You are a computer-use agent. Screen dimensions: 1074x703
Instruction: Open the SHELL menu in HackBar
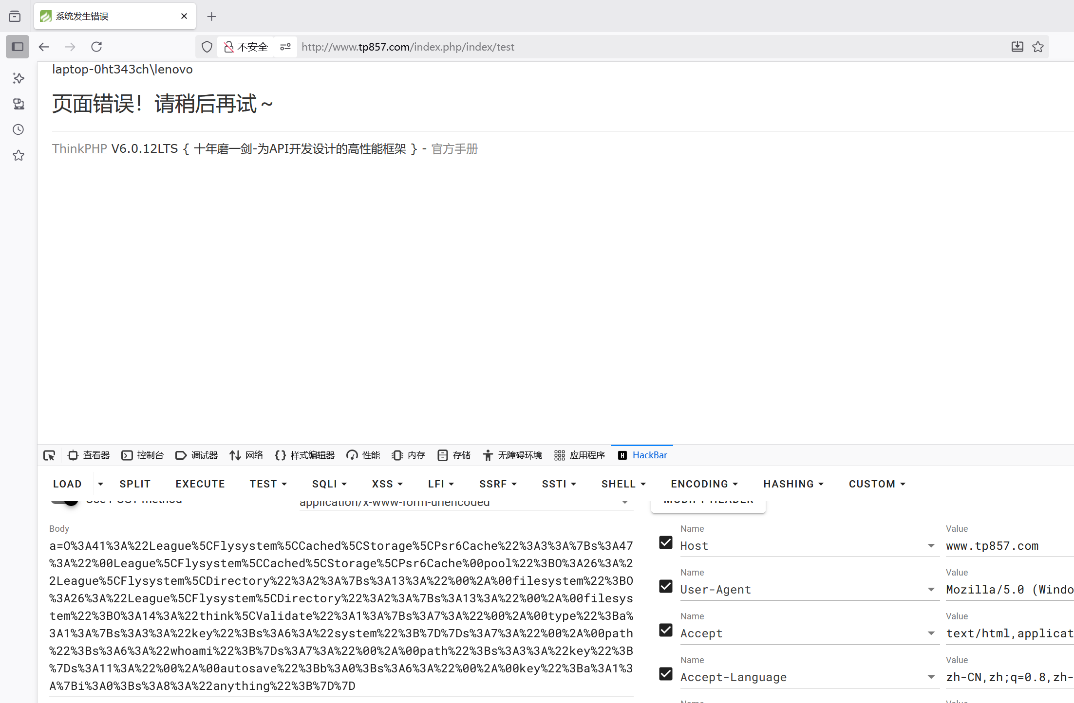(x=623, y=484)
